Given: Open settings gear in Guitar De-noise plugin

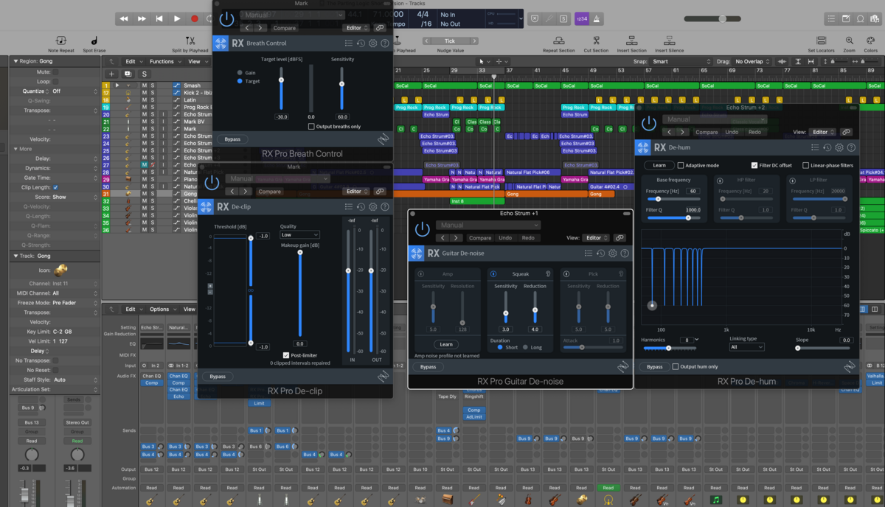Looking at the screenshot, I should coord(612,253).
